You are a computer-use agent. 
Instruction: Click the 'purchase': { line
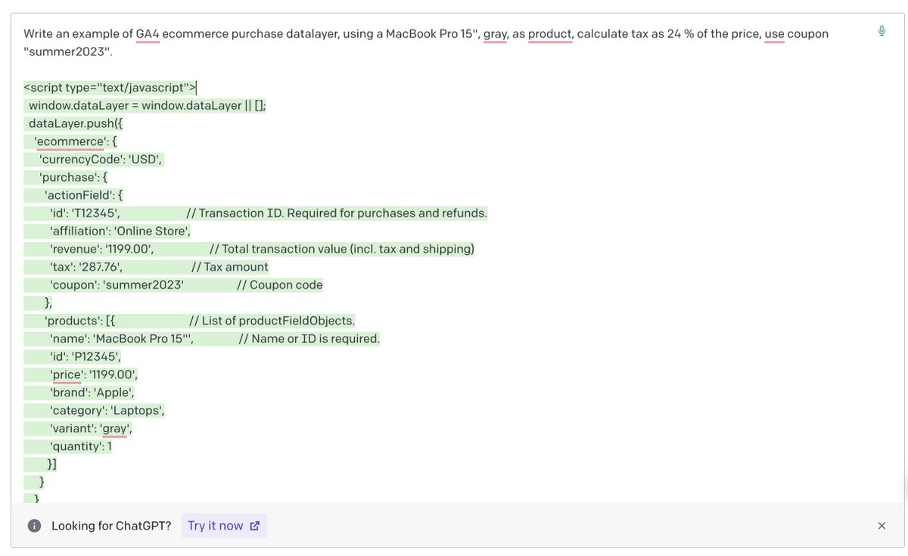pos(73,177)
